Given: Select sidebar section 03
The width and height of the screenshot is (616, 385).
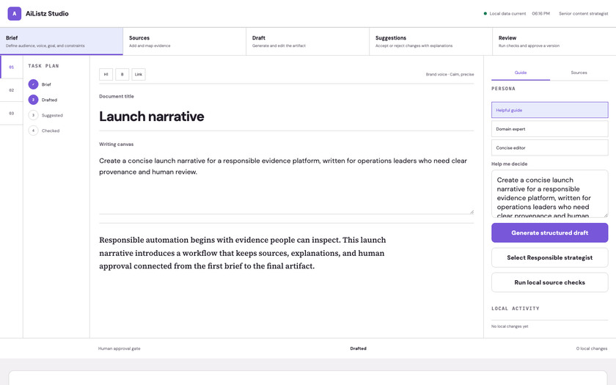Looking at the screenshot, I should click(x=12, y=114).
